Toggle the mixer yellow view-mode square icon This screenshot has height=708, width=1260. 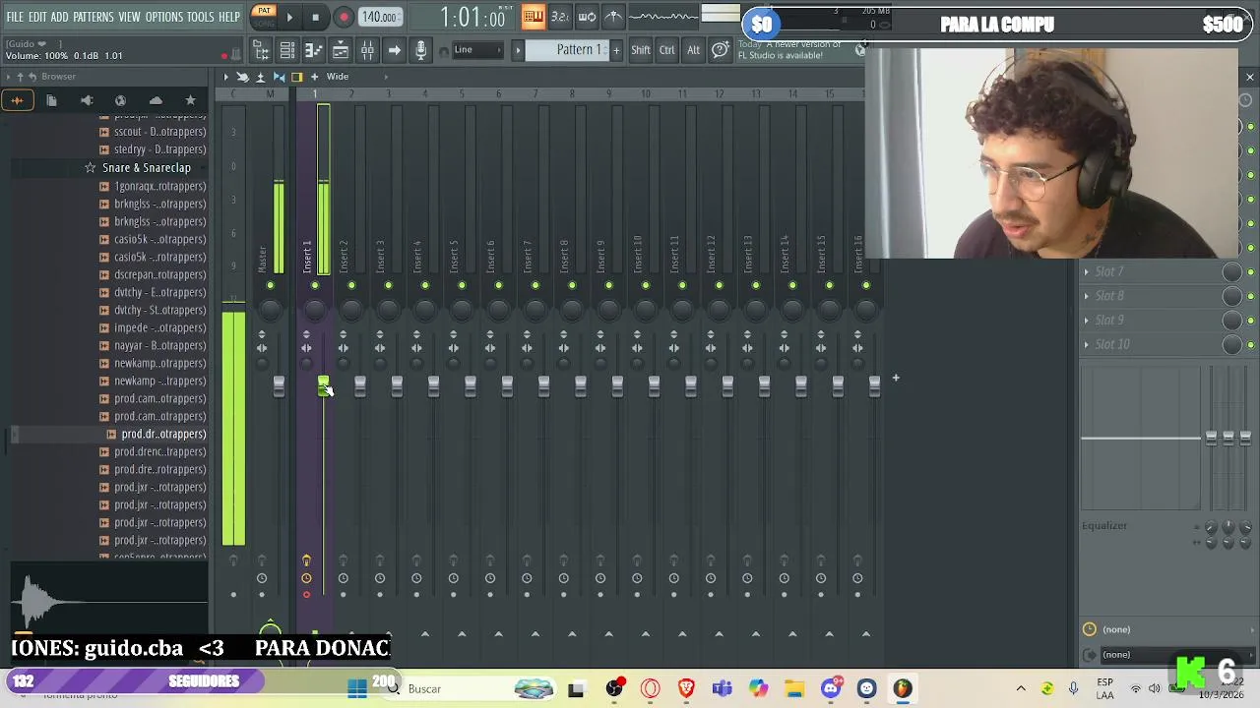point(296,77)
